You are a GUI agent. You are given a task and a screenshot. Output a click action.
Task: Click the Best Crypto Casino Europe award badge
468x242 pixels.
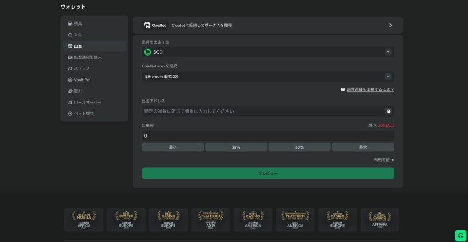[126, 220]
